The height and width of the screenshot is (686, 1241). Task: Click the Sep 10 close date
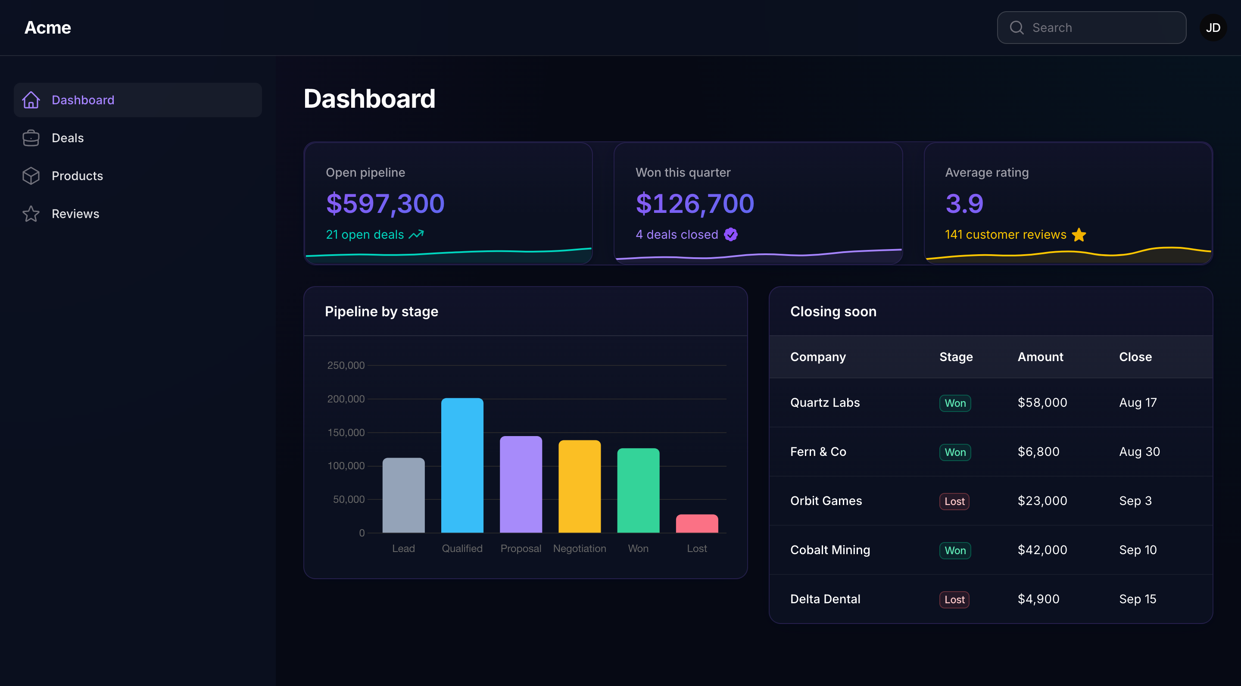click(x=1138, y=550)
